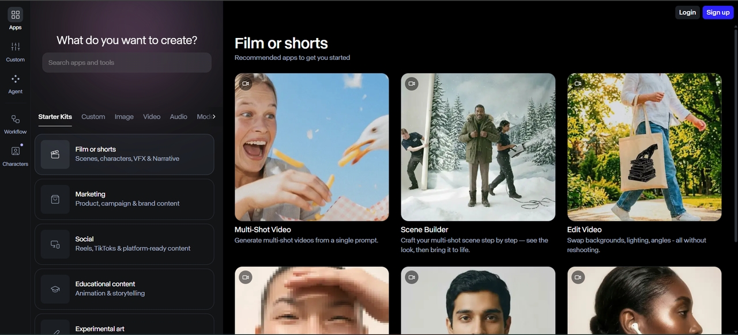Switch to the Audio tab
The width and height of the screenshot is (738, 335).
point(178,117)
